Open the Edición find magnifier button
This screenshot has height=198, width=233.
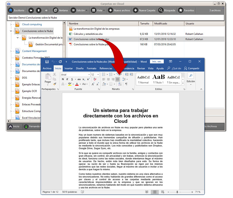click(x=191, y=76)
